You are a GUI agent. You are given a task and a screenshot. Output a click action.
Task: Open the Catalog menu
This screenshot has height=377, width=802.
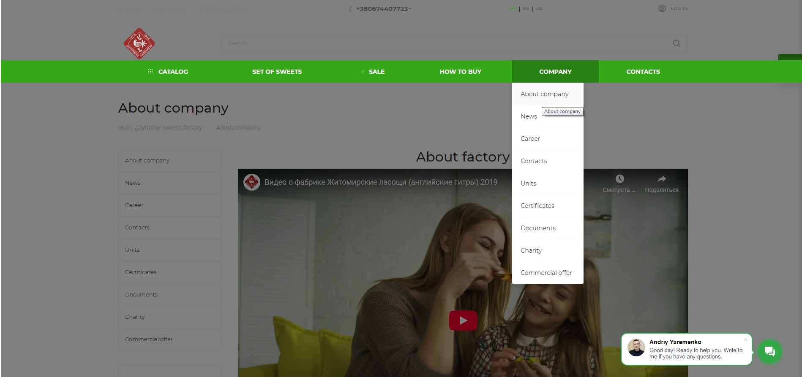pos(168,72)
